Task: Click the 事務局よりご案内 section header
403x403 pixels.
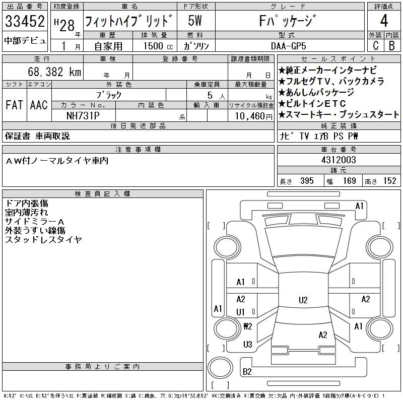Action: click(103, 367)
